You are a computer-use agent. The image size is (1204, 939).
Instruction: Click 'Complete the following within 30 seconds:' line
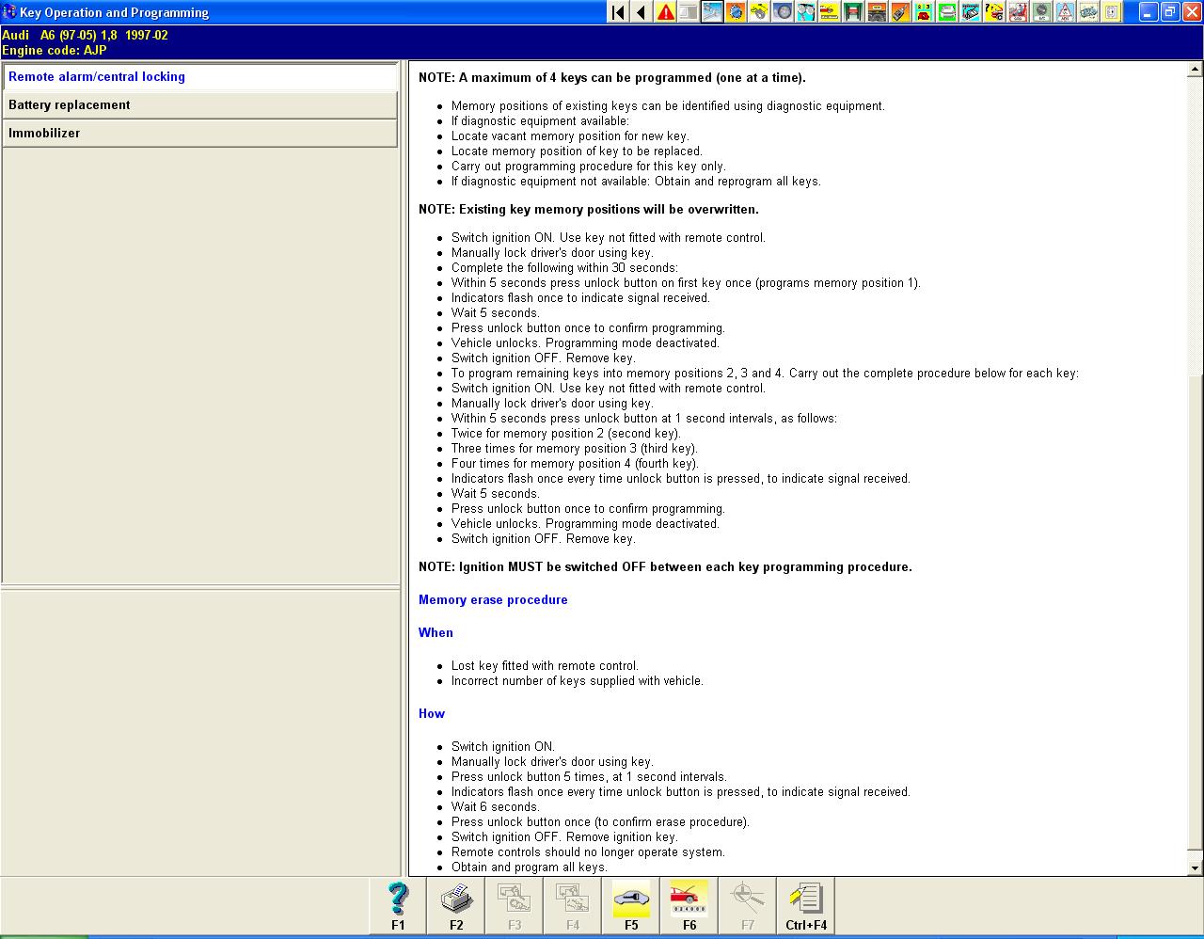(564, 268)
